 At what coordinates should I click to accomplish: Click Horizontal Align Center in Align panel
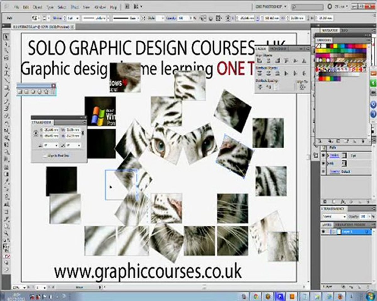(x=268, y=60)
